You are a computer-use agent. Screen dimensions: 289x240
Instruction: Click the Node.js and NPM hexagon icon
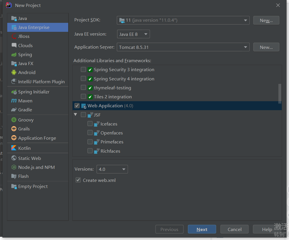tap(14, 167)
